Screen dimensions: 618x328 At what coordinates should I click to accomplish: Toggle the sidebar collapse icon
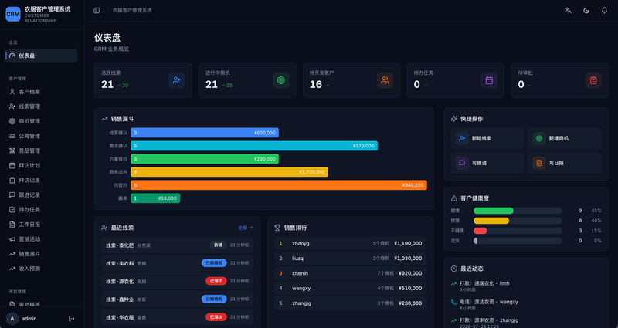(x=97, y=11)
